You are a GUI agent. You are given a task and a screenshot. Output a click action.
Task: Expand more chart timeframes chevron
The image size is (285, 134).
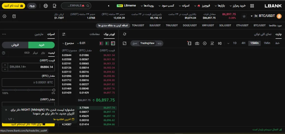click(x=229, y=43)
